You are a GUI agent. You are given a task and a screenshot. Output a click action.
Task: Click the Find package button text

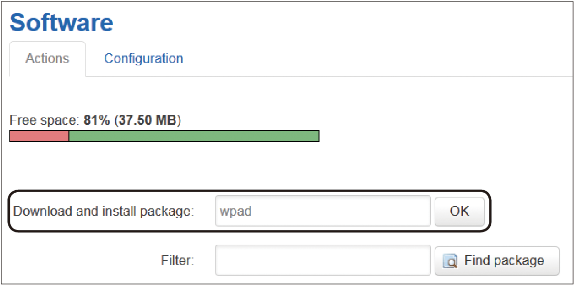504,260
